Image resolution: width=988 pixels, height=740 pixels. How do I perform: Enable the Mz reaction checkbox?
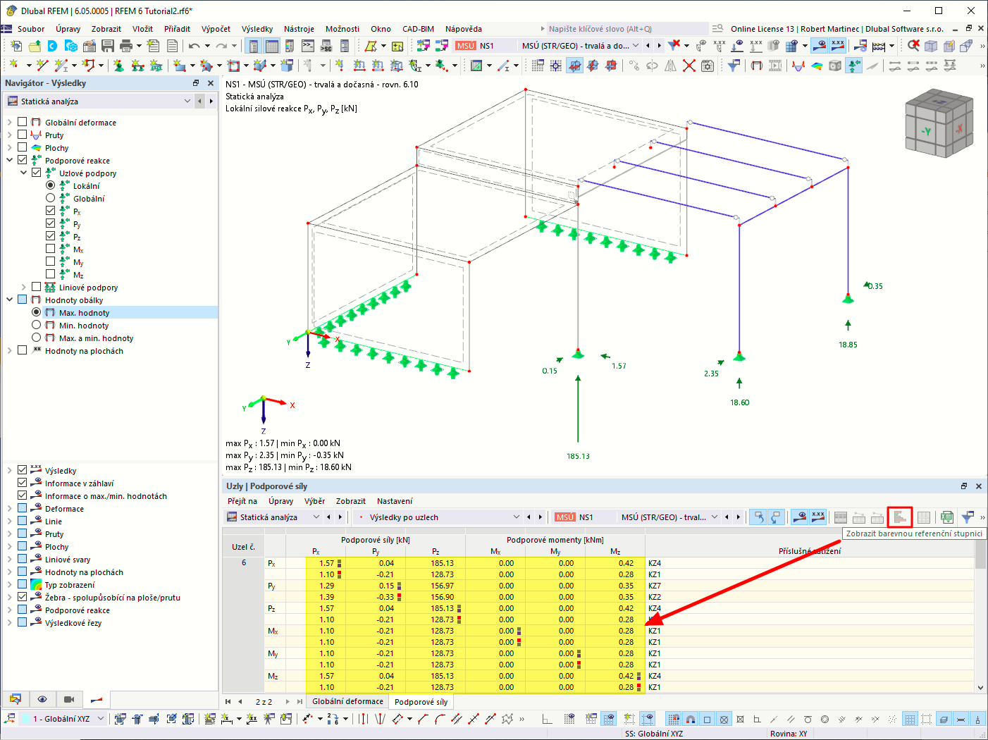pyautogui.click(x=50, y=274)
